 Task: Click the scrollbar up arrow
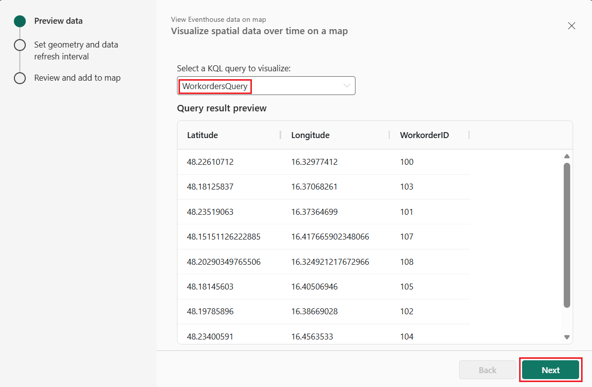[567, 156]
